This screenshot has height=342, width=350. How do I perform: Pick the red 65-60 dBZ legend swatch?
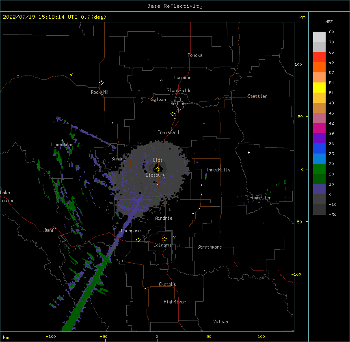click(319, 57)
